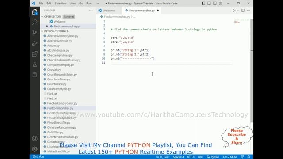Open the Extensions view
The height and width of the screenshot is (159, 283).
(x=34, y=54)
